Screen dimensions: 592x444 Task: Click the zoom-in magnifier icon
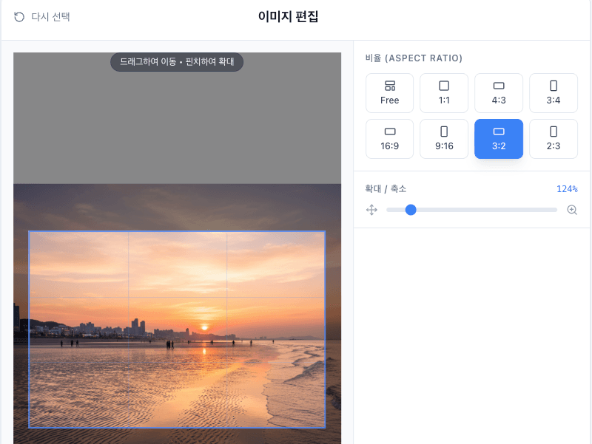pos(572,210)
